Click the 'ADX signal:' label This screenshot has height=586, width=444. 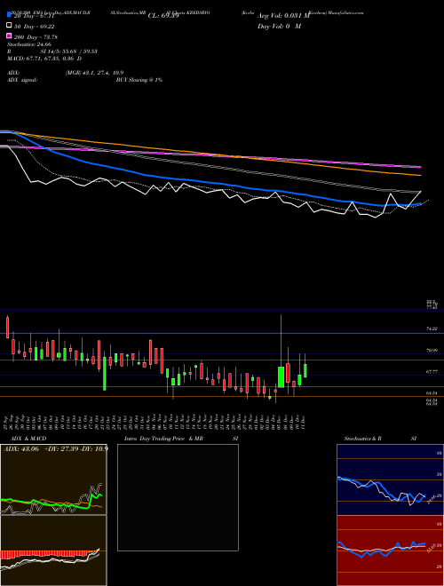click(x=22, y=80)
